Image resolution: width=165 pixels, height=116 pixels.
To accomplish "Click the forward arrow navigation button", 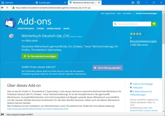I will tap(7, 8).
